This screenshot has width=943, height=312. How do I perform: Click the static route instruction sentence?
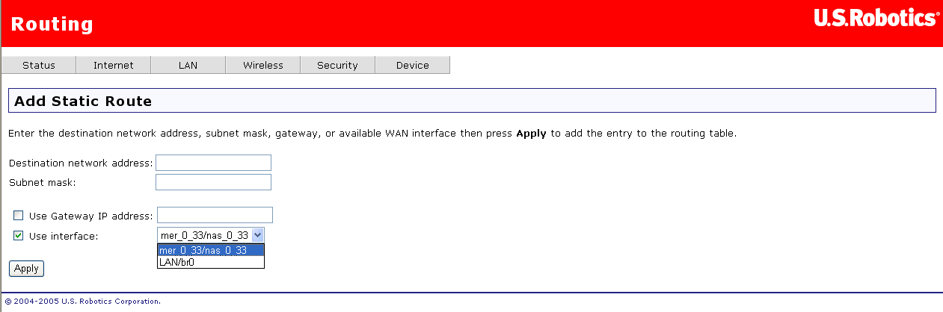click(x=372, y=134)
